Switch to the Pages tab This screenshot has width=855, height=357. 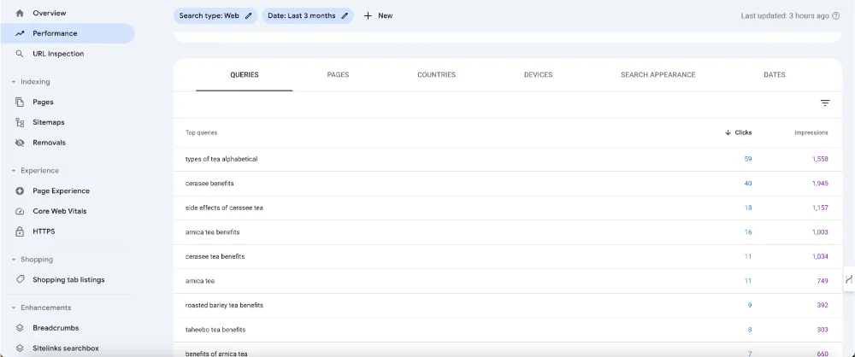(338, 75)
